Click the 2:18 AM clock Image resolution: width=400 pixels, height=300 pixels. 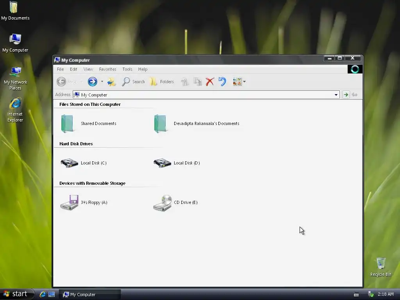(386, 294)
